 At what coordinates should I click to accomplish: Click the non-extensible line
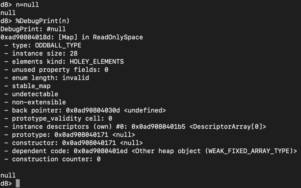tap(39, 102)
